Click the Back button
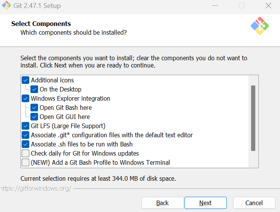280x212 pixels. click(x=162, y=203)
